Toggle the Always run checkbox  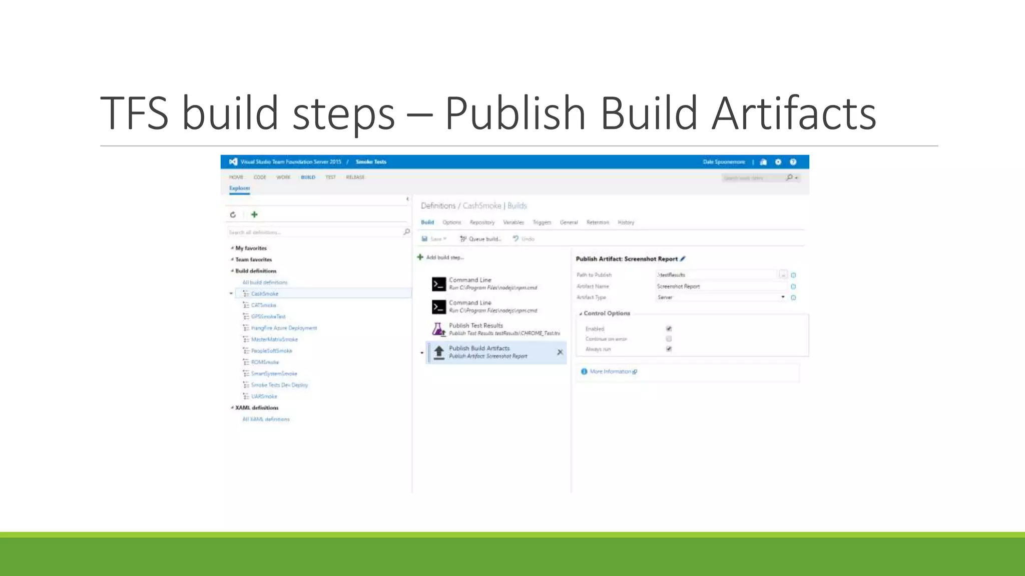tap(669, 349)
